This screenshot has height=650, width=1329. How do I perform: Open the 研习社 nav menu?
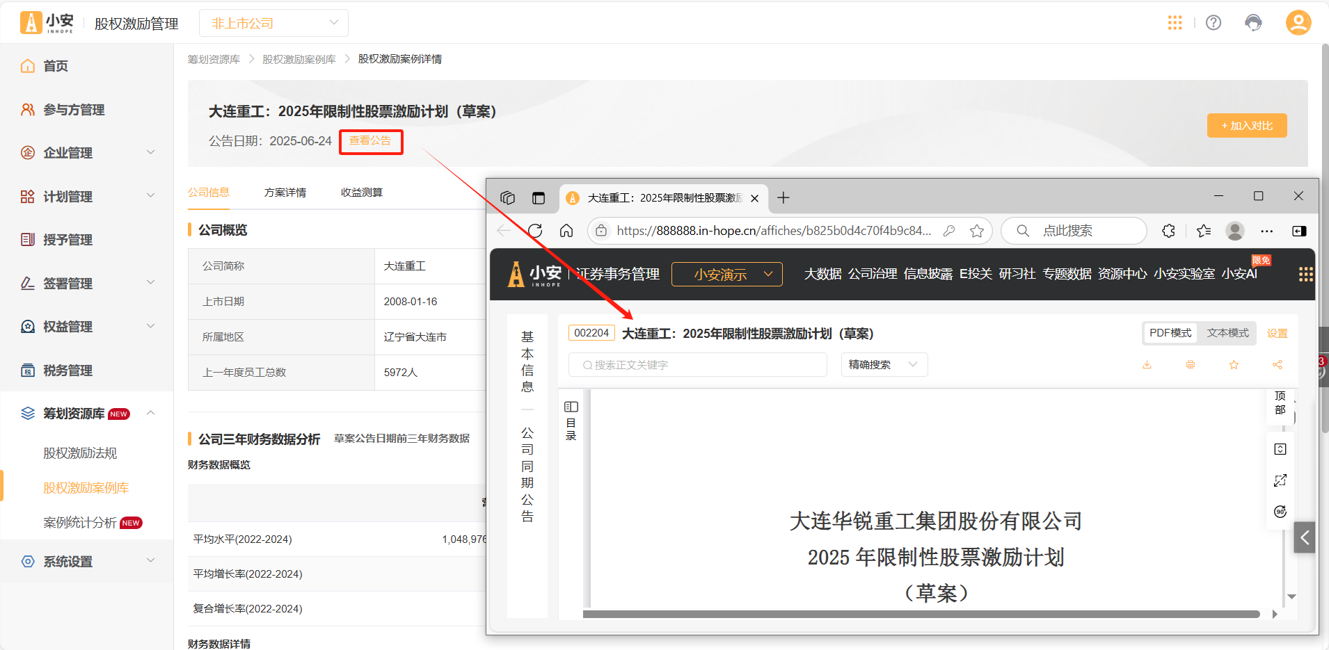(x=1017, y=274)
